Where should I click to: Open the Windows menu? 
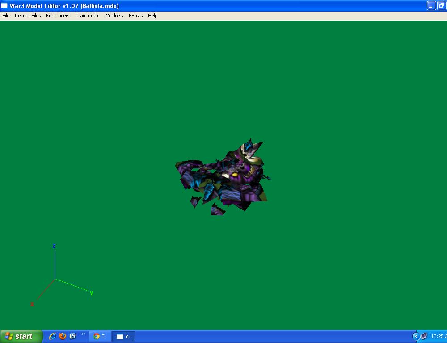click(x=114, y=16)
